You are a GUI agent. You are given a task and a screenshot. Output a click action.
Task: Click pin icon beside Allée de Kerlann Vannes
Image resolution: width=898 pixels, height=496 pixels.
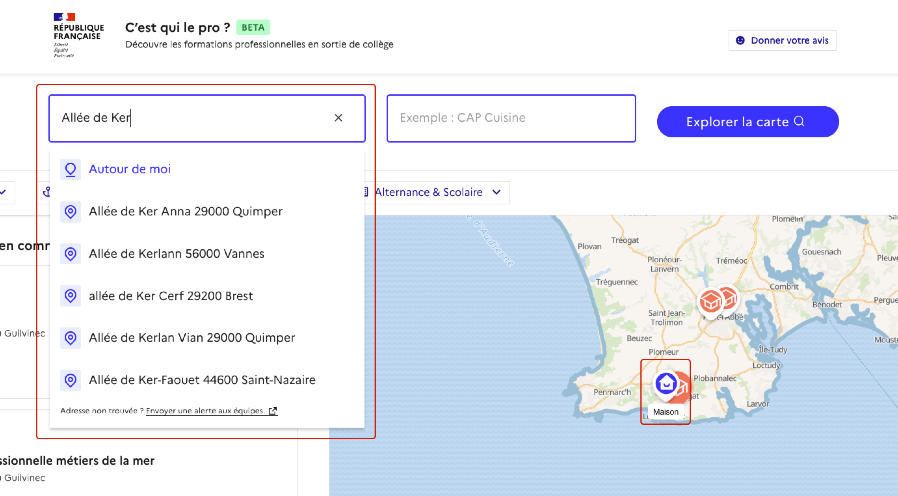click(x=71, y=254)
